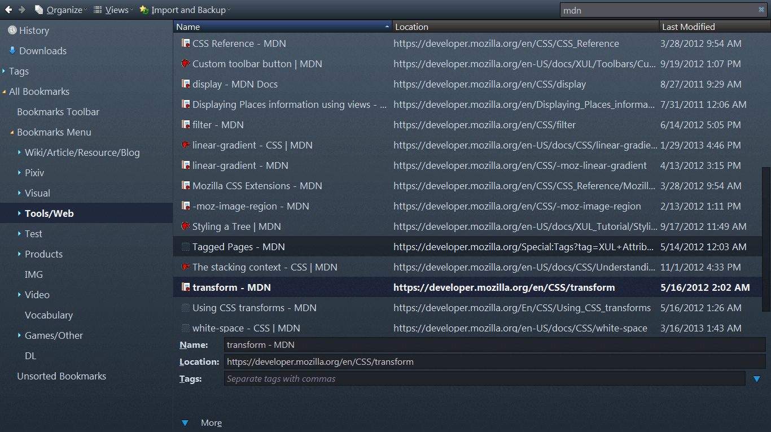The height and width of the screenshot is (432, 771).
Task: Click The stacking context dino icon
Action: [x=186, y=267]
